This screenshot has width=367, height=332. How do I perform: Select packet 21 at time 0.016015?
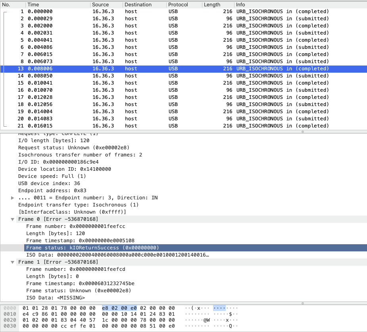pos(183,126)
